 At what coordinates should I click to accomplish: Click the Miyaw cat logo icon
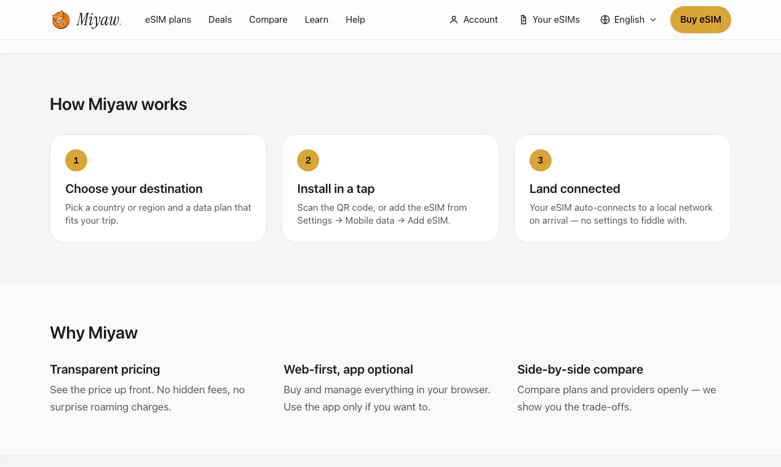pyautogui.click(x=61, y=20)
